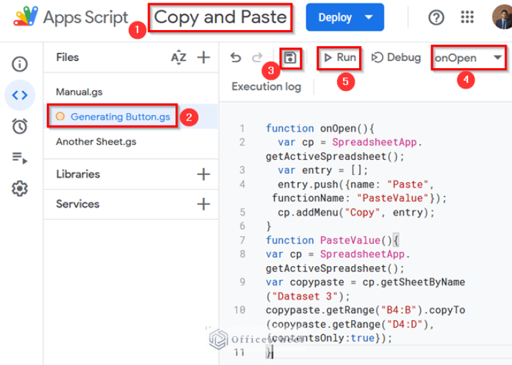Open the Overview info icon in sidebar
Screen dimensions: 512x365
(x=20, y=64)
